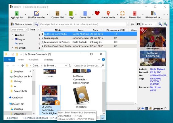Click Biblioteca virtuale button
The width and height of the screenshot is (173, 123).
(x=22, y=24)
